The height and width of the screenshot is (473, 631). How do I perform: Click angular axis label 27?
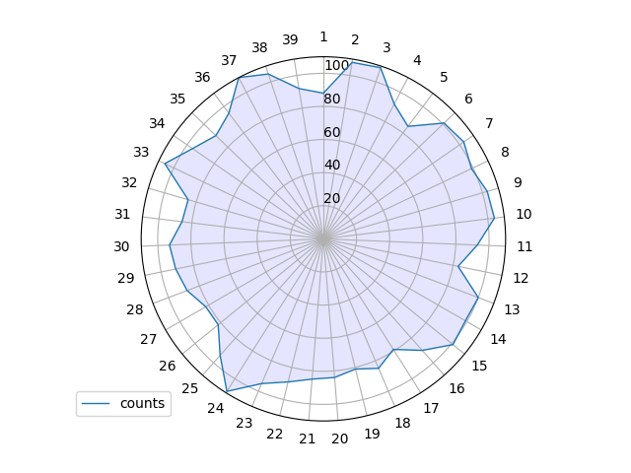click(148, 339)
